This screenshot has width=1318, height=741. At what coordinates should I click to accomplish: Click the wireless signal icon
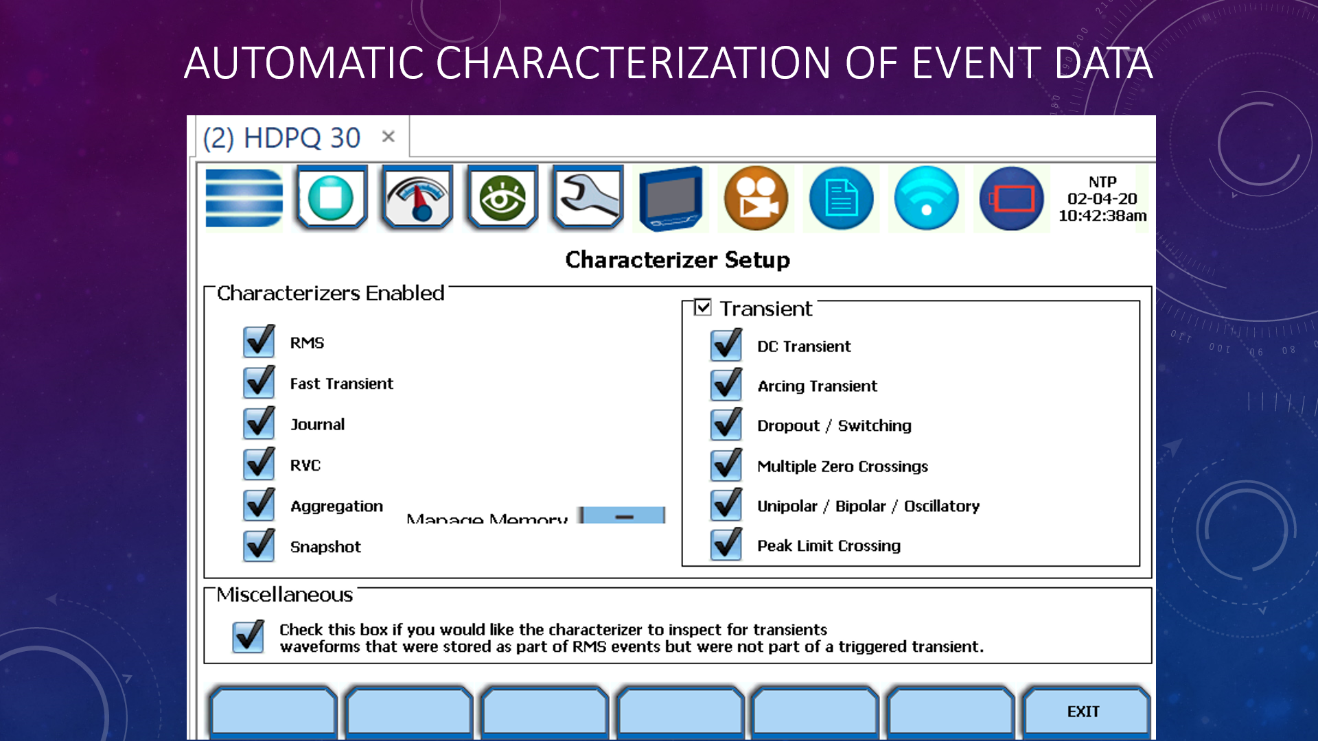click(x=926, y=198)
